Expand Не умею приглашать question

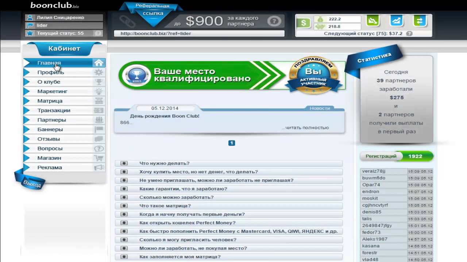tap(229, 180)
